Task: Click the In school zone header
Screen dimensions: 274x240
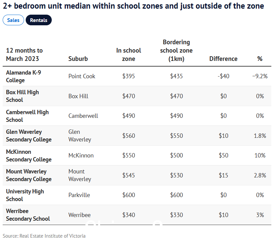Action: 128,55
